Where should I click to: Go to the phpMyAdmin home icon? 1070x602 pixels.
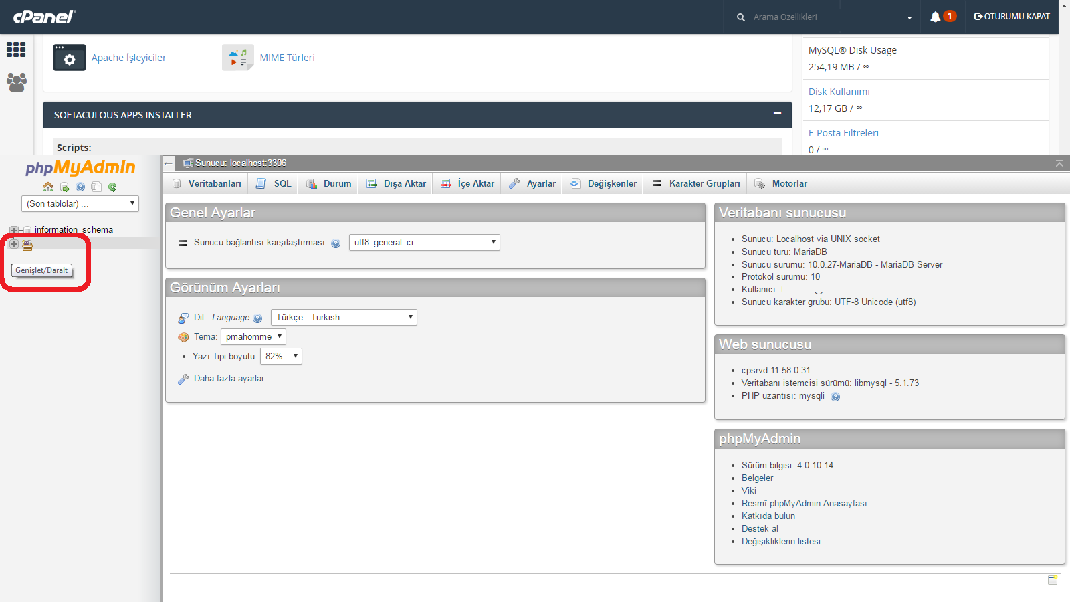48,187
